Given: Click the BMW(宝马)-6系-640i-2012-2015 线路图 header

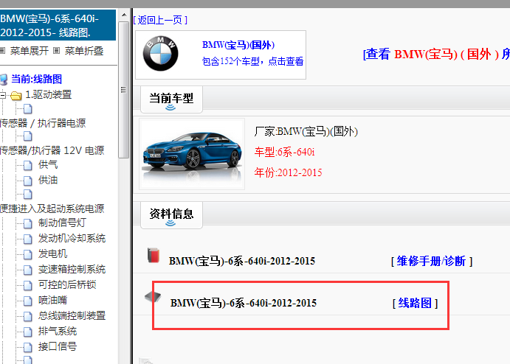Looking at the screenshot, I should [x=58, y=25].
